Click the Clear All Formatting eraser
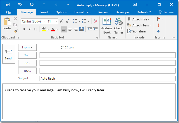 click(x=95, y=21)
